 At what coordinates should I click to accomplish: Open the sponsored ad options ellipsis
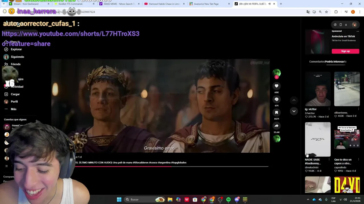click(x=357, y=31)
